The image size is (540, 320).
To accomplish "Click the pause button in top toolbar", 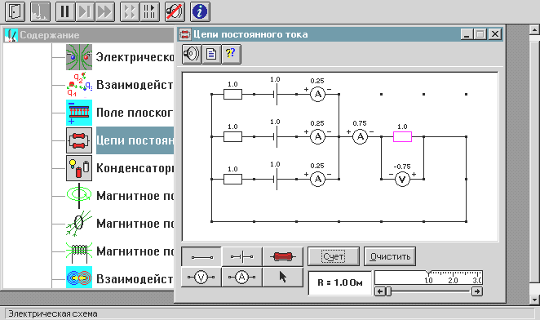I will [x=64, y=11].
